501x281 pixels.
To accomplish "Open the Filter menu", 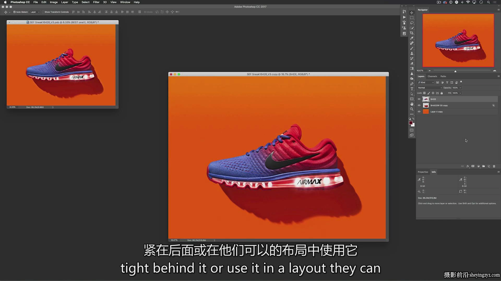I will point(96,2).
